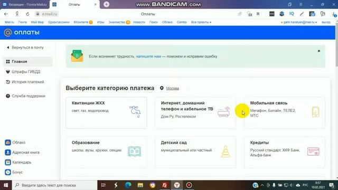Viewport: 338px width, 190px height.
Task: Open Bandicam recorder taskbar icon
Action: pyautogui.click(x=189, y=185)
